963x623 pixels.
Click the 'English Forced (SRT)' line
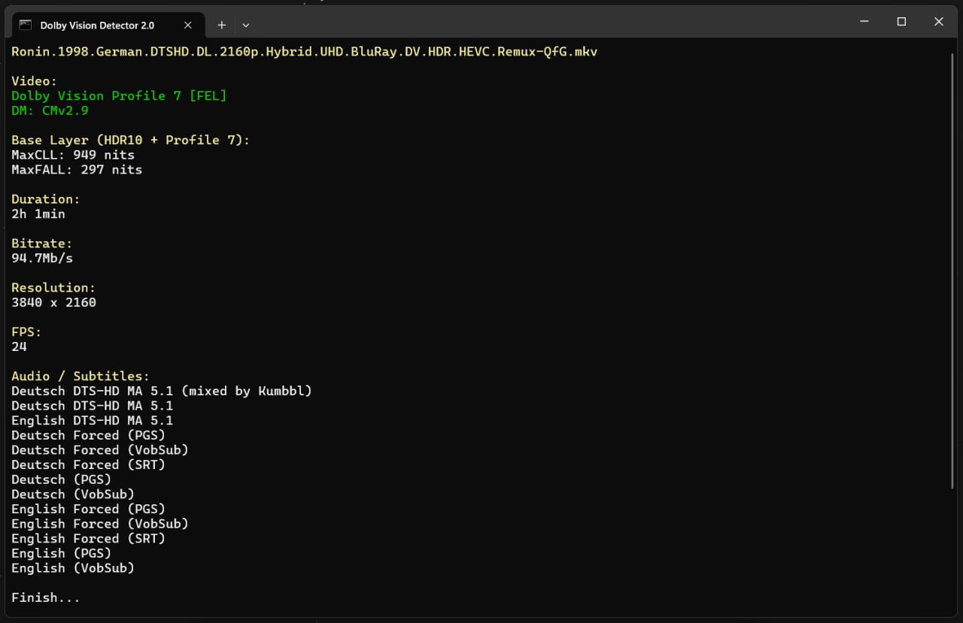click(x=88, y=539)
